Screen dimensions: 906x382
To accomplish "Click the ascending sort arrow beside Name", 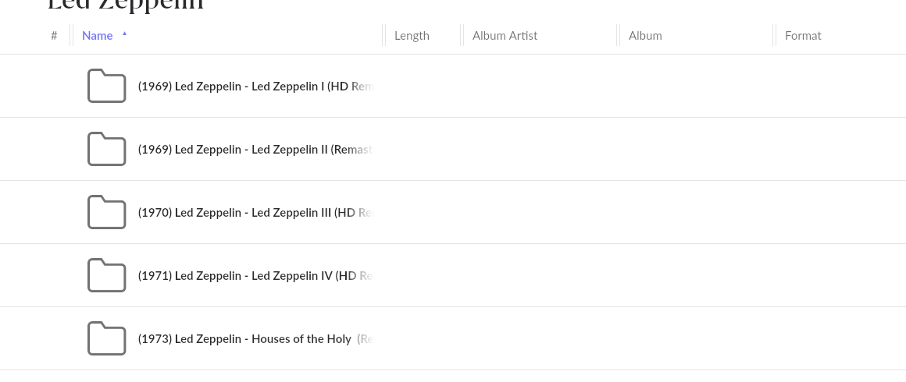I will click(x=124, y=34).
